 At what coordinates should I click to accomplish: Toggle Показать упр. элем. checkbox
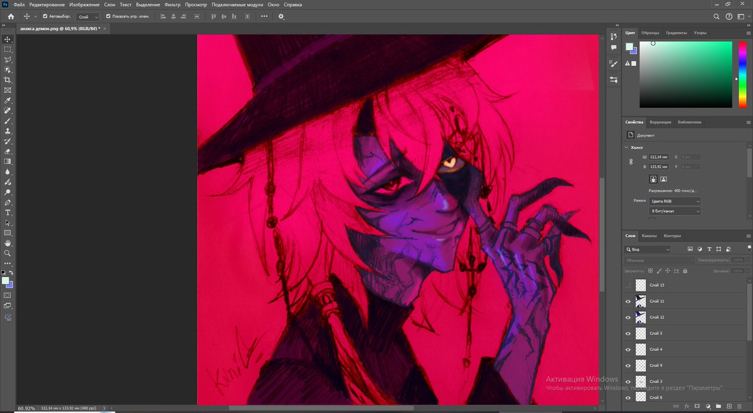click(x=109, y=16)
